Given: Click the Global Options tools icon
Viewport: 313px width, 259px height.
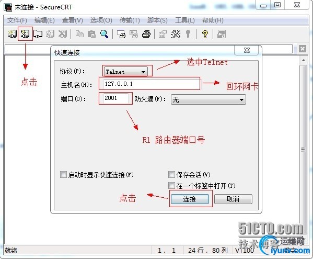Looking at the screenshot, I should pyautogui.click(x=176, y=34).
